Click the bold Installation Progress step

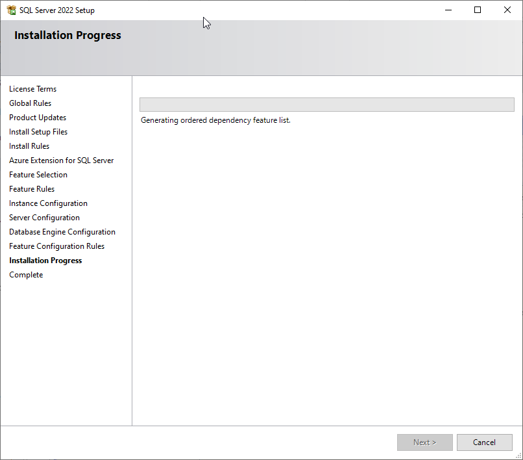coord(45,261)
